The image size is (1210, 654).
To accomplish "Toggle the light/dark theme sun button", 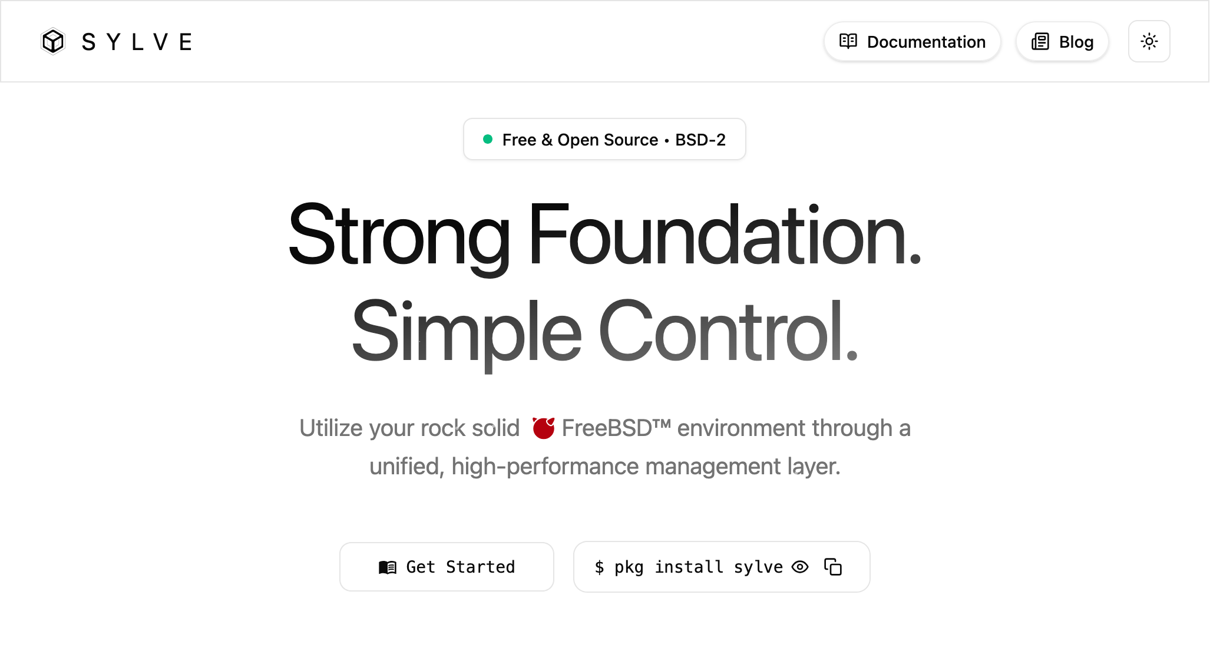I will click(1149, 41).
